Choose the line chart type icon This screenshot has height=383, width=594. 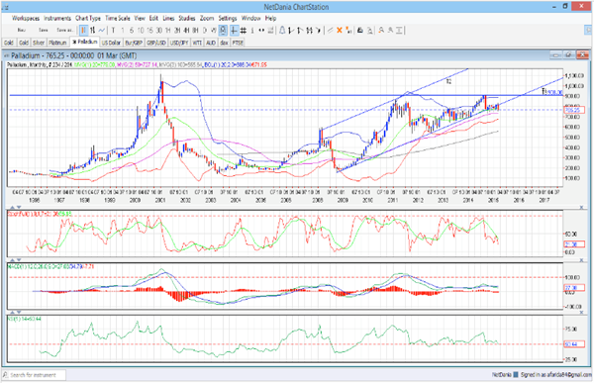[102, 31]
